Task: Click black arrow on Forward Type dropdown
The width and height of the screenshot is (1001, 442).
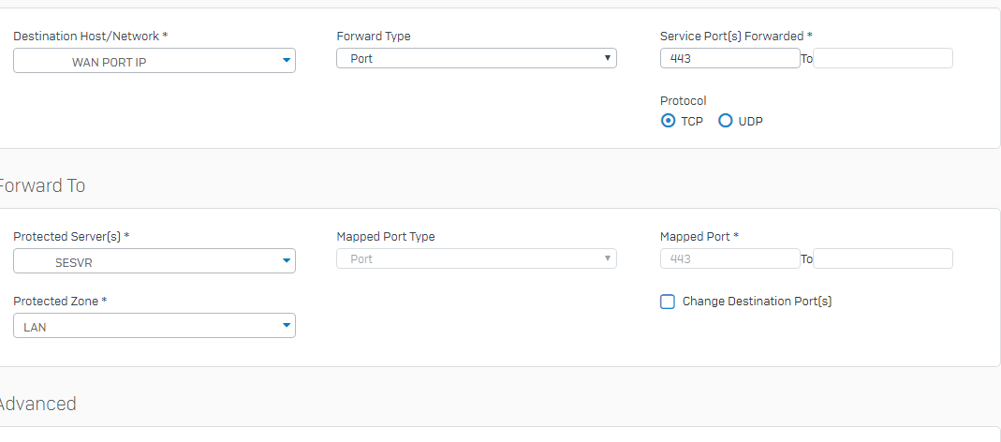Action: click(x=608, y=58)
